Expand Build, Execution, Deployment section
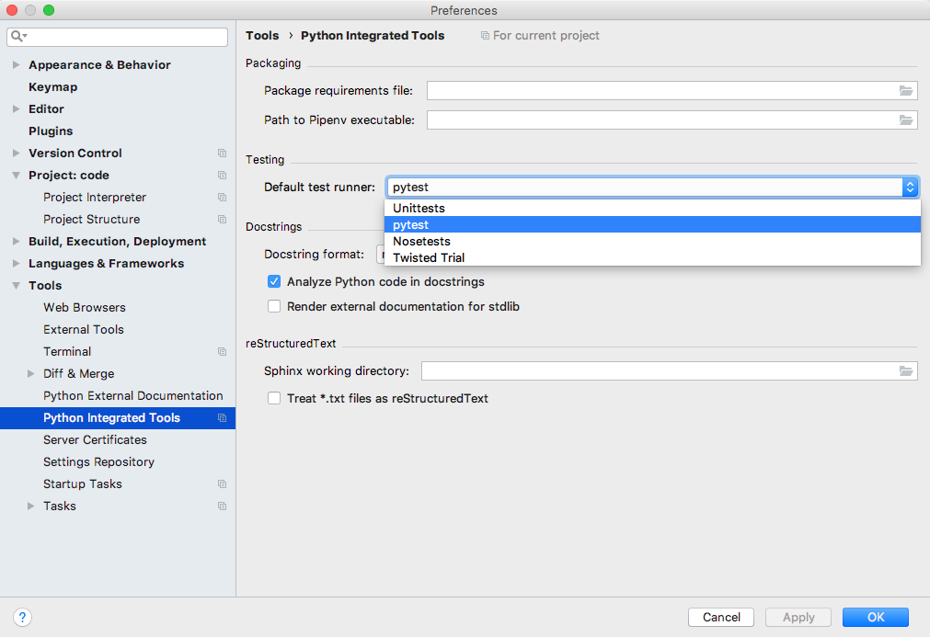This screenshot has width=930, height=637. pos(16,241)
